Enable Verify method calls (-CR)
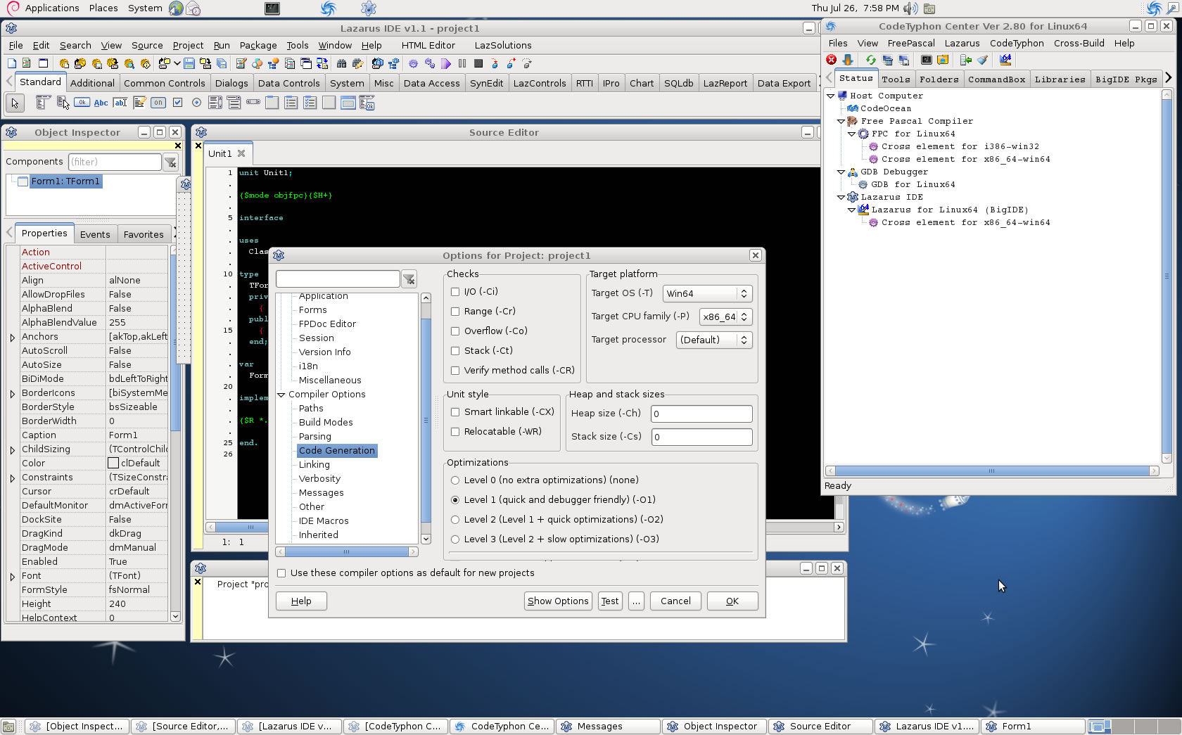The width and height of the screenshot is (1182, 735). point(455,371)
